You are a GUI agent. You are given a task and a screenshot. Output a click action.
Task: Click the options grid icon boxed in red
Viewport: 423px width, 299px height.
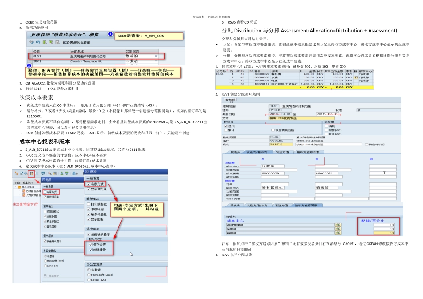coord(31,174)
